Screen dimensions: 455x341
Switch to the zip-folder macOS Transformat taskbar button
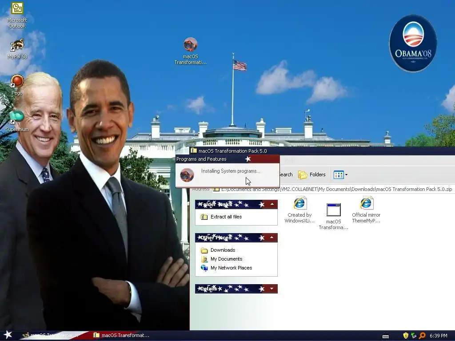tap(122, 335)
